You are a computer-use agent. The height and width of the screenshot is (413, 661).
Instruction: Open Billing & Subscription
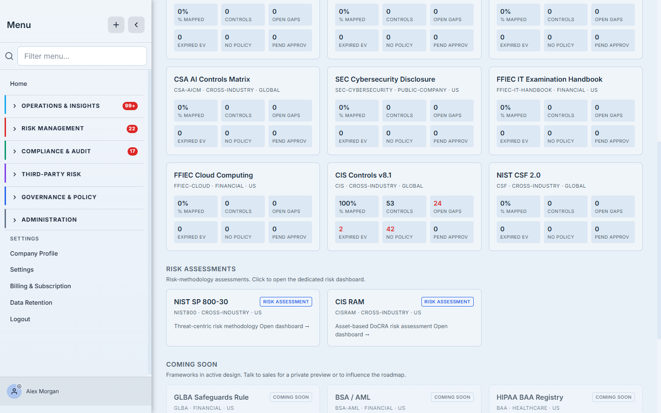click(40, 286)
